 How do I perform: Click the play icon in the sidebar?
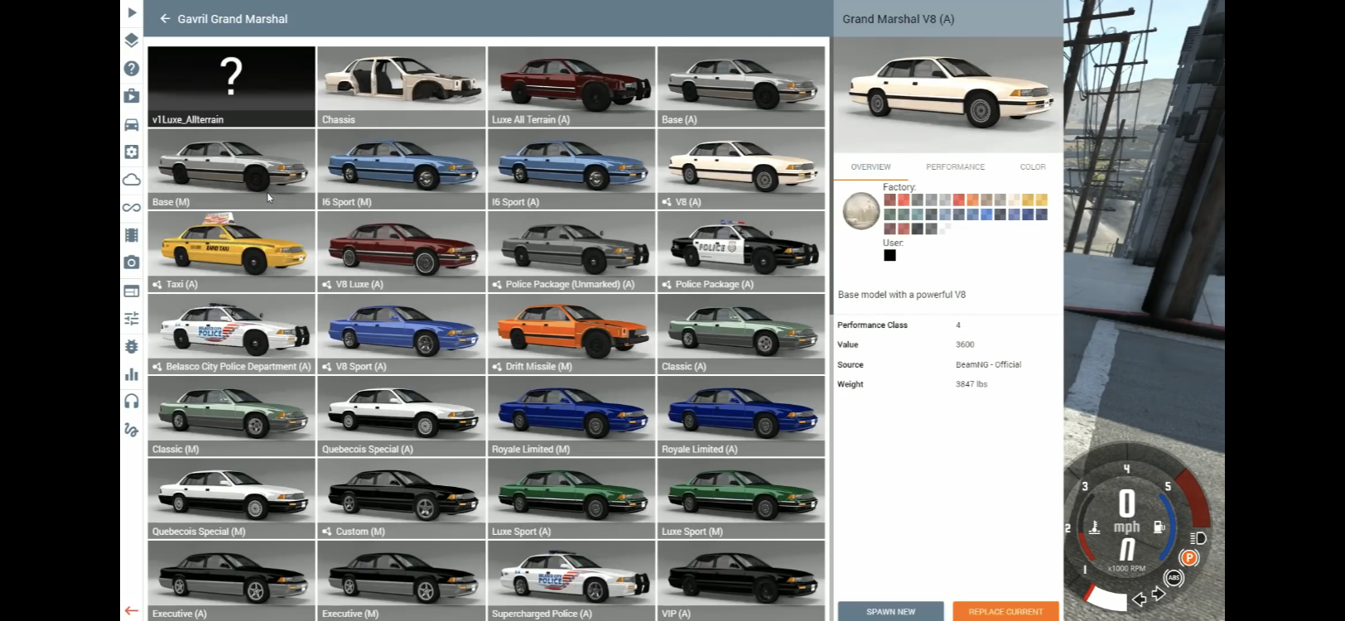click(132, 12)
